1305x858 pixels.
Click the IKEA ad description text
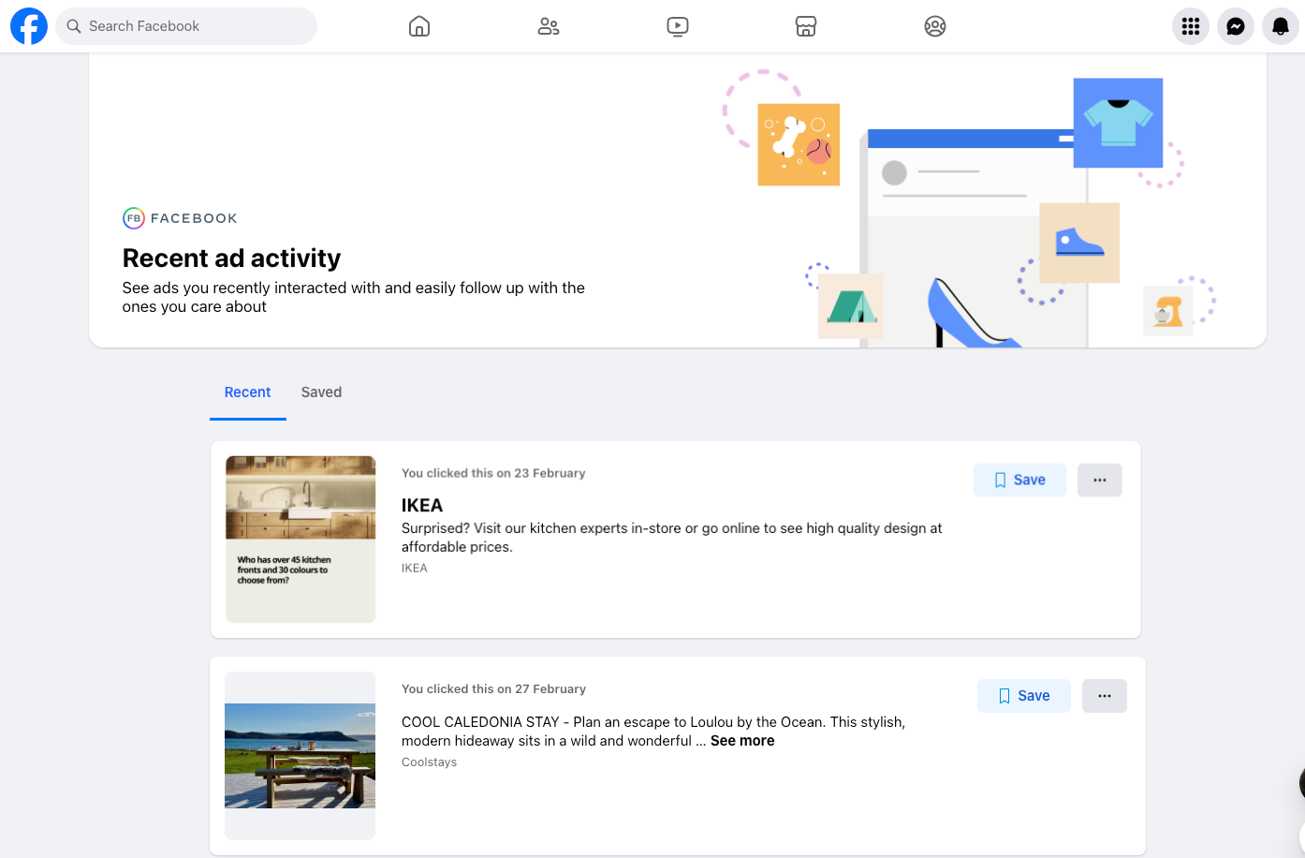671,538
